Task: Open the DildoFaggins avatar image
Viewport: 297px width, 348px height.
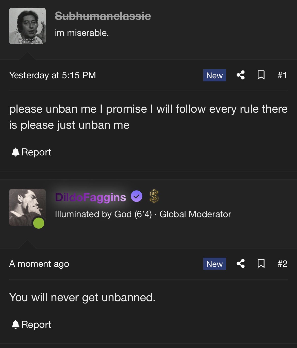Action: point(27,207)
